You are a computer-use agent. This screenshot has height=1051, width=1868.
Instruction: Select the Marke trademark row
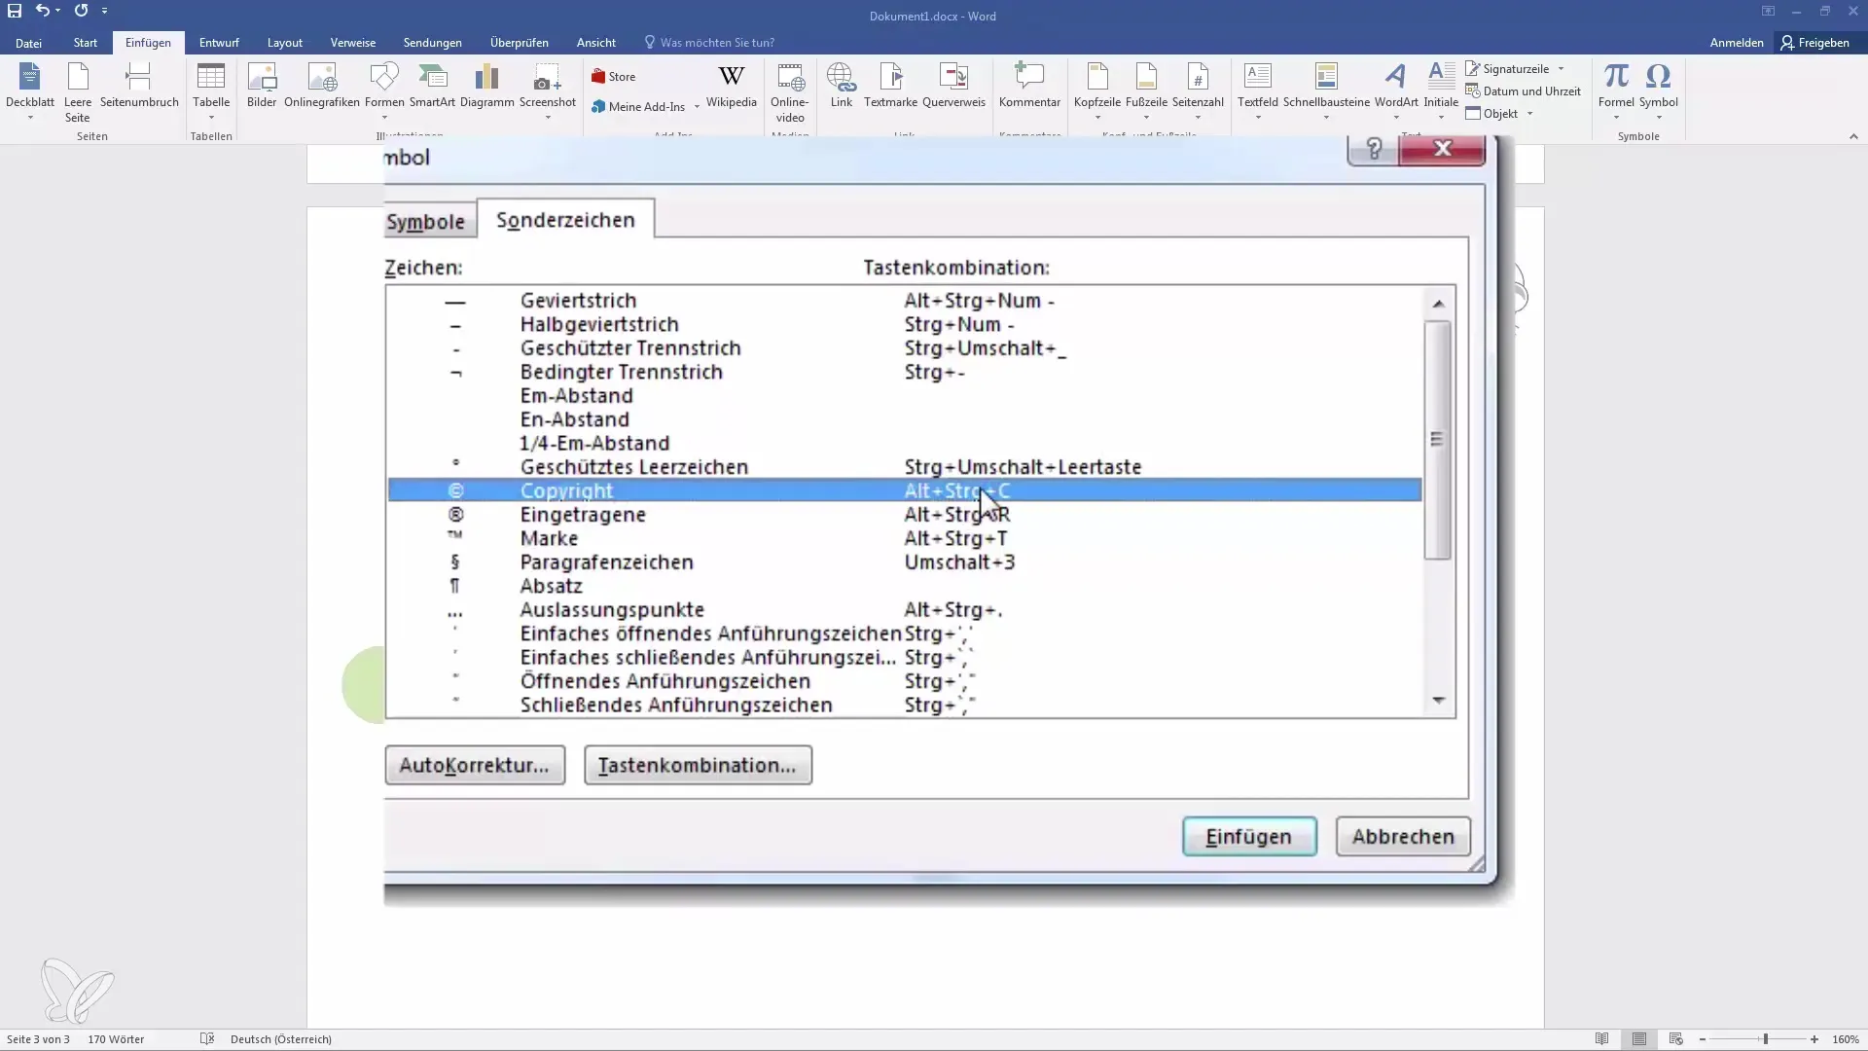(905, 538)
